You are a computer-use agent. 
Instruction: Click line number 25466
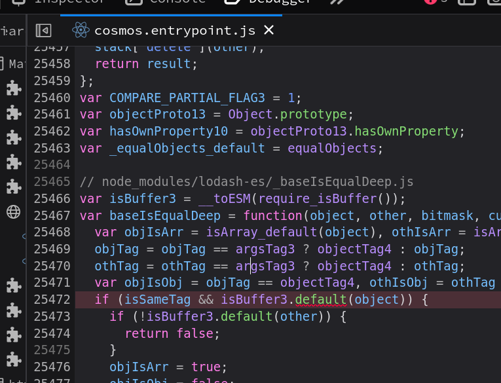click(52, 198)
